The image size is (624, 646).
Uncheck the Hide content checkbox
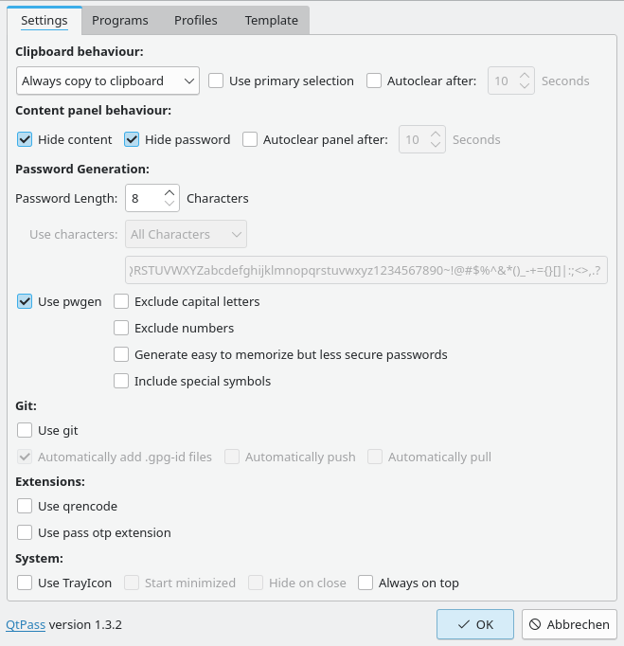pyautogui.click(x=25, y=140)
